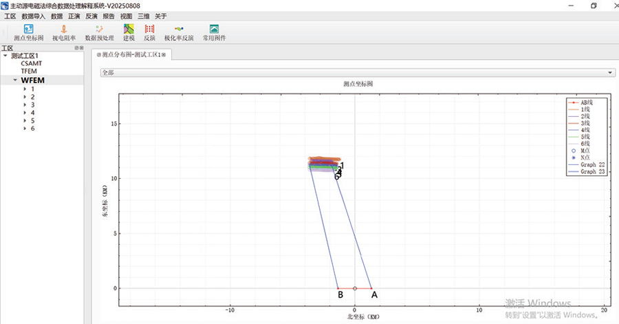Image resolution: width=619 pixels, height=324 pixels.
Task: Open the 三维 menu
Action: click(142, 16)
